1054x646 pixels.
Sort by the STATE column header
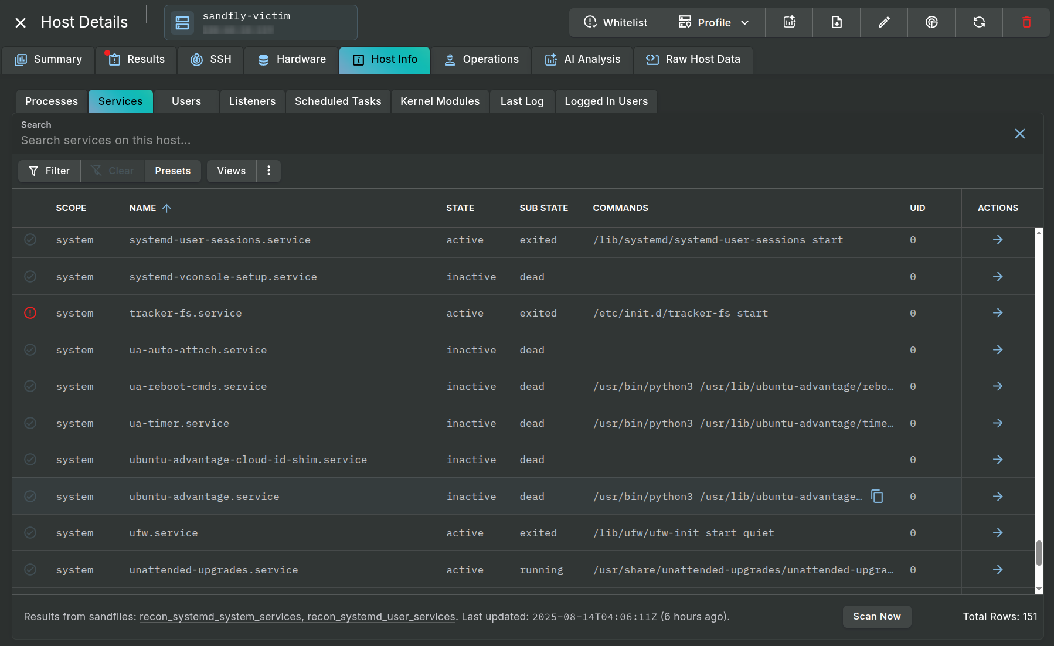tap(460, 208)
